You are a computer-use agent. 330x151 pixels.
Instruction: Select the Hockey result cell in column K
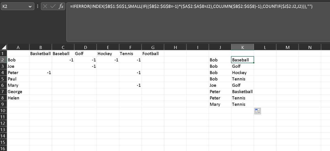click(242, 72)
